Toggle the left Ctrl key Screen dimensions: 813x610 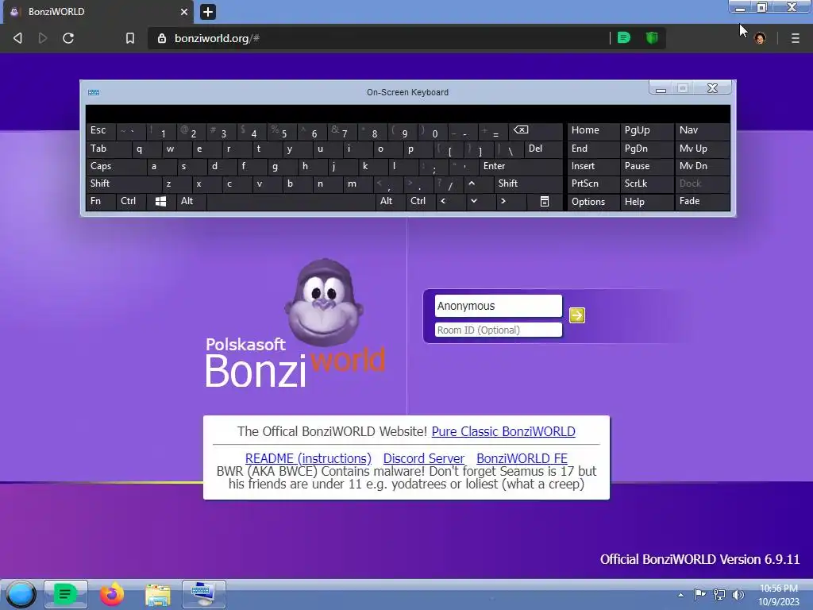tap(131, 201)
